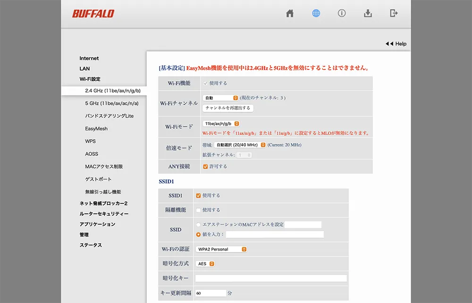Focus the MACアドレス SSID field
This screenshot has height=303, width=472.
(x=303, y=225)
